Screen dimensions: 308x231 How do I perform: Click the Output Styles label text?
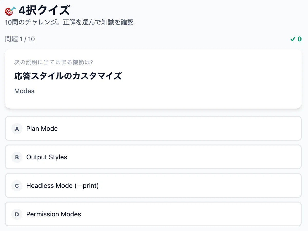[47, 157]
